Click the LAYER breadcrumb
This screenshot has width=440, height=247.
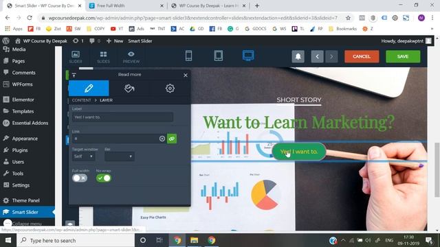[x=106, y=100]
